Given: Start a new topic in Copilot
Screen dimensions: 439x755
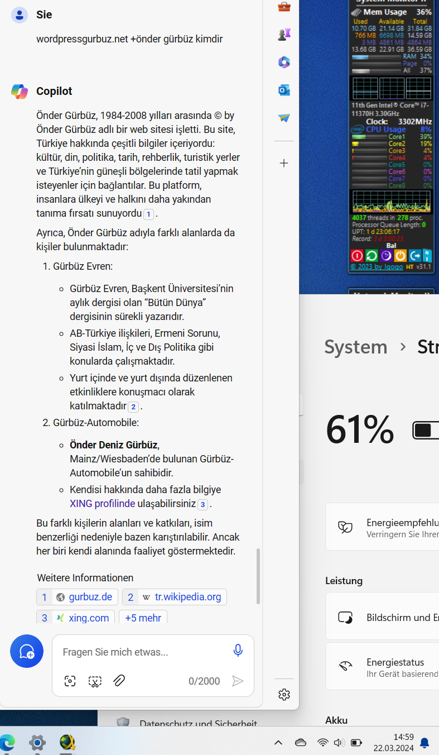Looking at the screenshot, I should pos(27,651).
